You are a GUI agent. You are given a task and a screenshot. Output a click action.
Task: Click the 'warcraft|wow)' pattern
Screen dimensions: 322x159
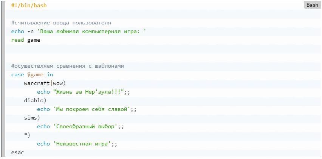(45, 83)
